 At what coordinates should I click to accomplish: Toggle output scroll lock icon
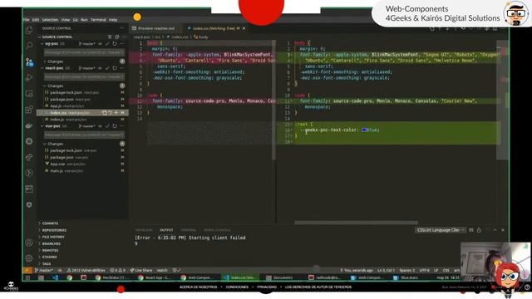(479, 230)
